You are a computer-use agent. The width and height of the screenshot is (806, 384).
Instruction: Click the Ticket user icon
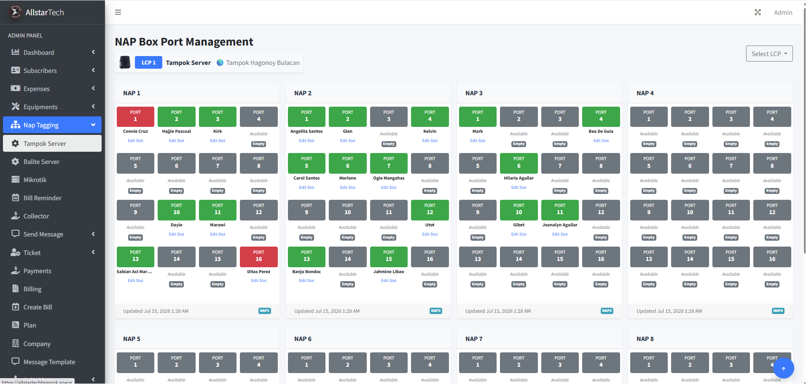click(x=16, y=252)
